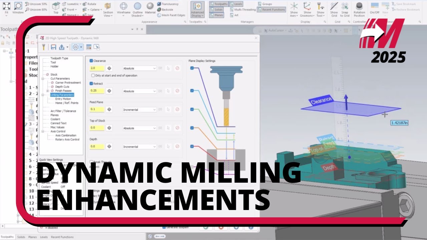This screenshot has width=427, height=240.
Task: Toggle the orange top of stock display checkbox
Action: coord(192,128)
